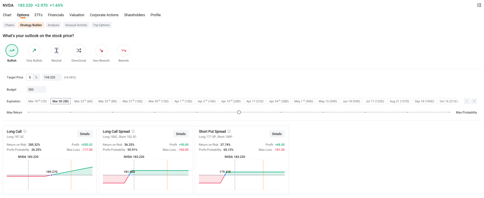Switch to the Top Options sub-tab
This screenshot has width=484, height=198.
[101, 25]
